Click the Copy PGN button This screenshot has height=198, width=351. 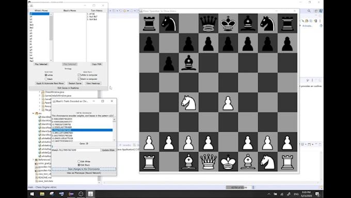click(97, 64)
